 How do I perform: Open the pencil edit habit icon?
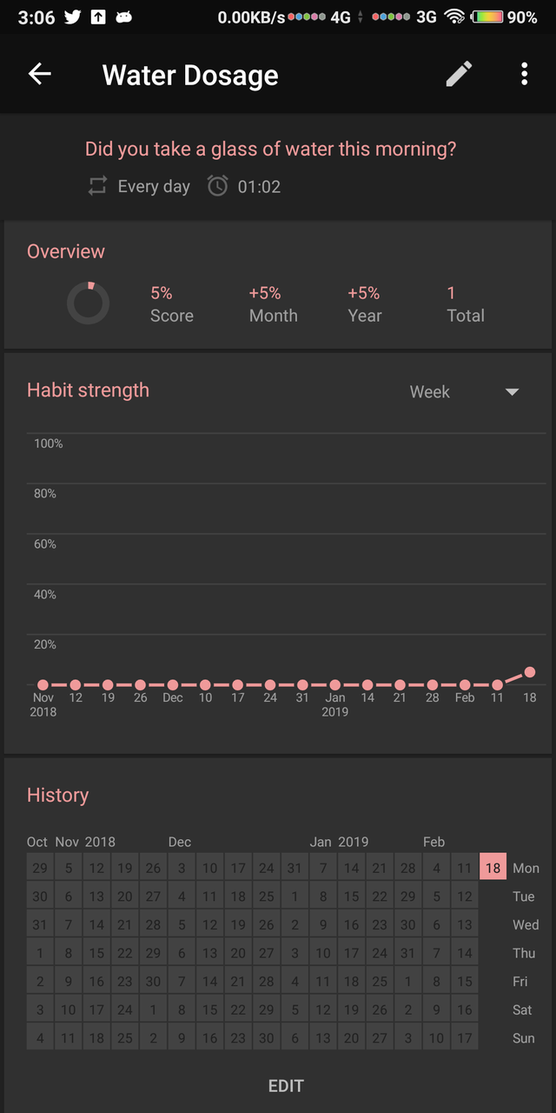coord(460,74)
